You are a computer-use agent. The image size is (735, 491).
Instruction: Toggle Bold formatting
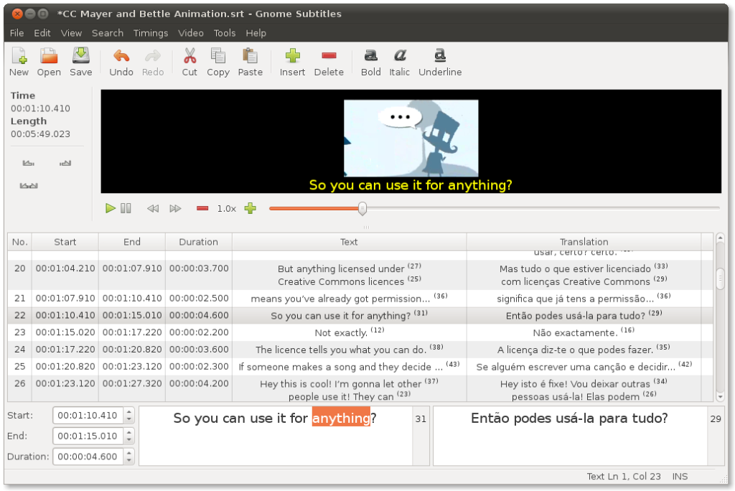370,56
